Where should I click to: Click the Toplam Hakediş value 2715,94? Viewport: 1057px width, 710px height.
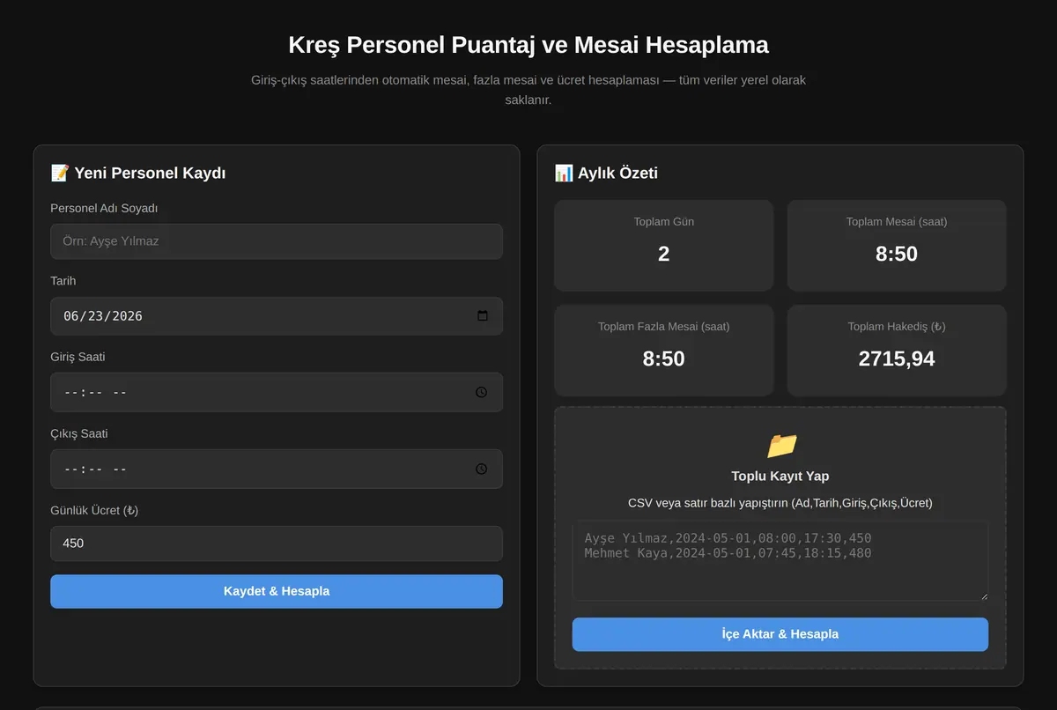click(x=897, y=359)
